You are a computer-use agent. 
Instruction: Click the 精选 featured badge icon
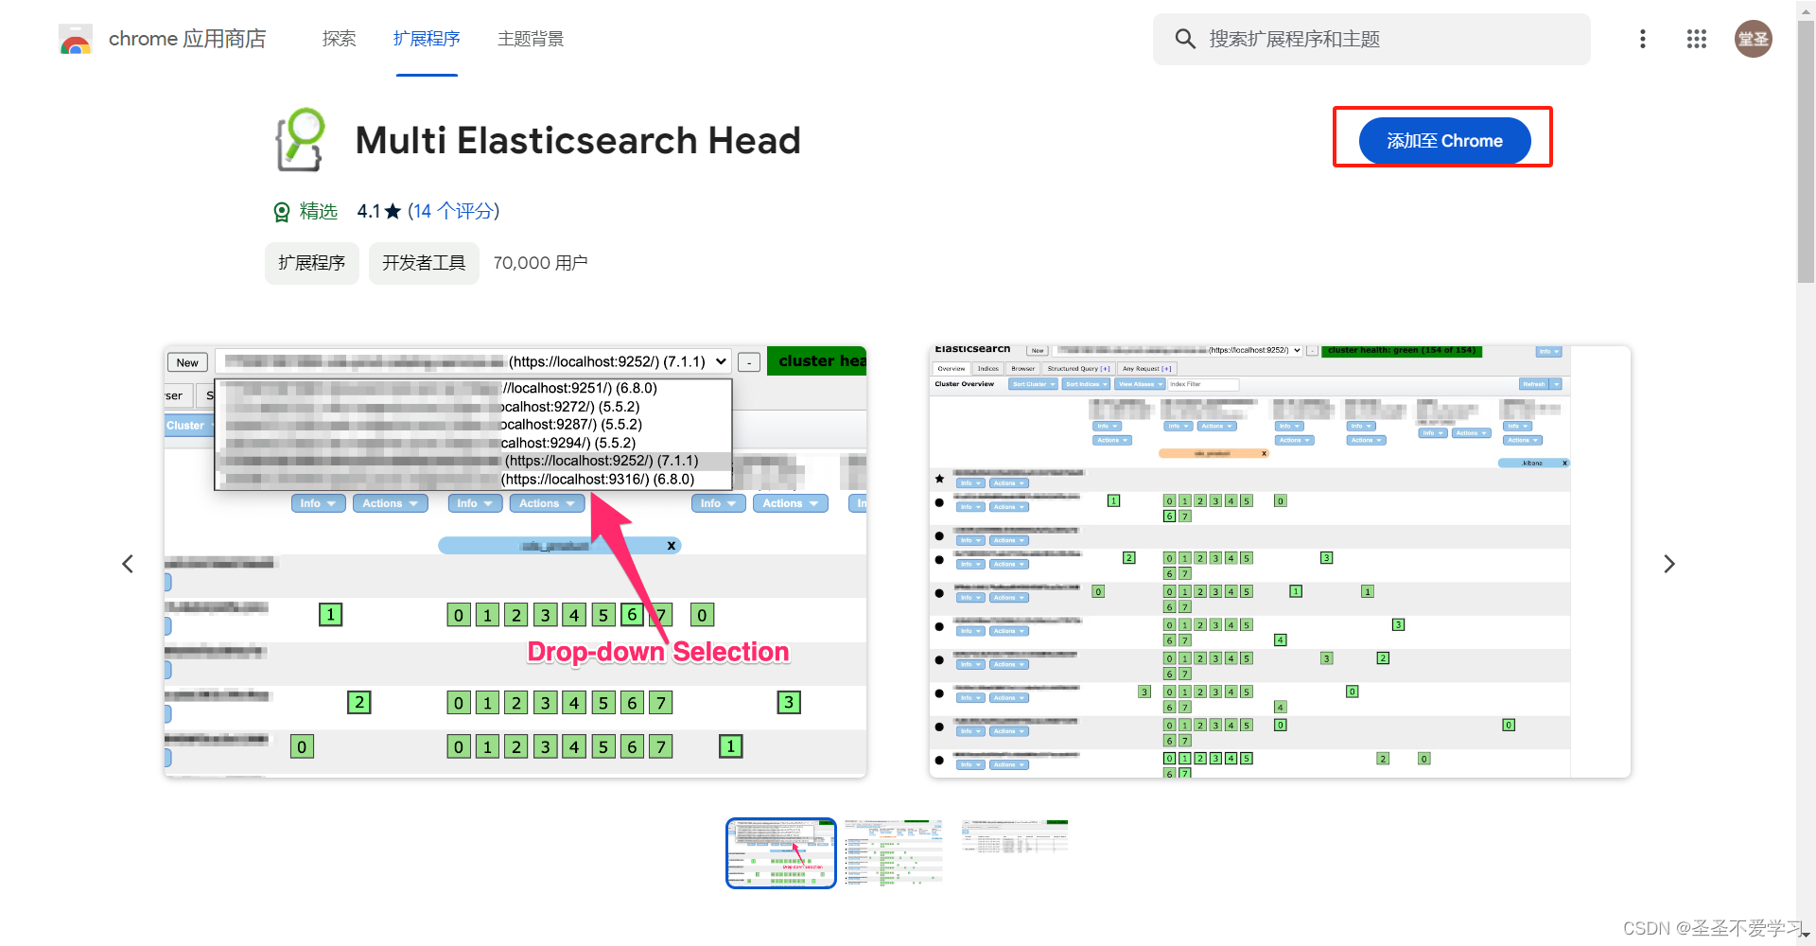pyautogui.click(x=282, y=212)
